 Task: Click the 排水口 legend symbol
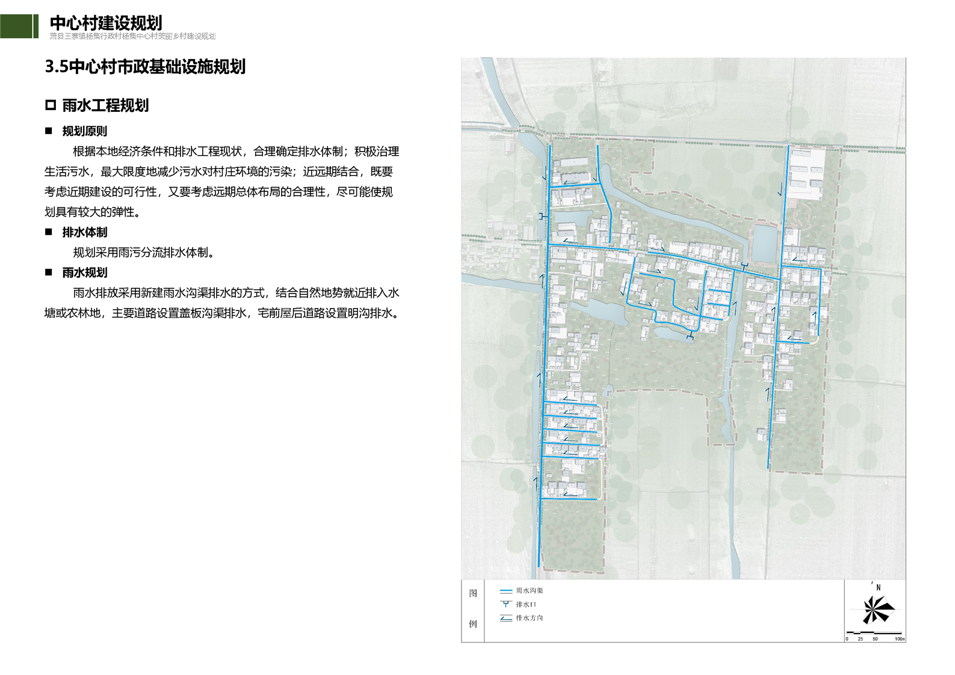point(505,604)
